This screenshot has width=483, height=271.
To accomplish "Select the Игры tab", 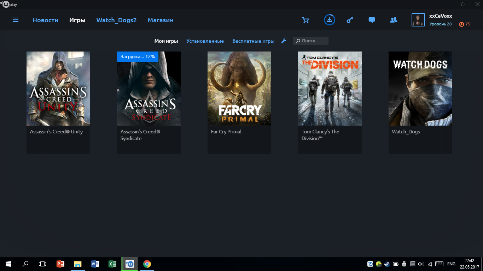I will 77,20.
